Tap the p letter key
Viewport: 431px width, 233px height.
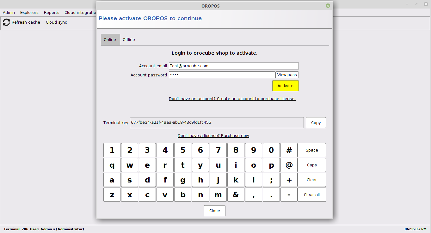click(271, 165)
